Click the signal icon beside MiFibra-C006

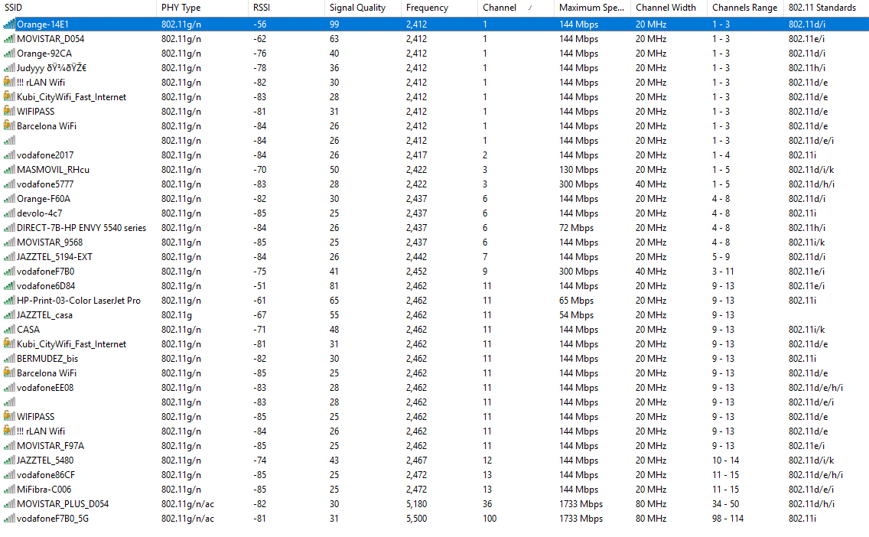tap(9, 489)
